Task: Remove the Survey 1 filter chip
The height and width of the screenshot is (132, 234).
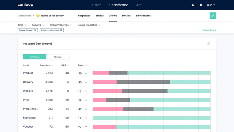Action: [35, 30]
